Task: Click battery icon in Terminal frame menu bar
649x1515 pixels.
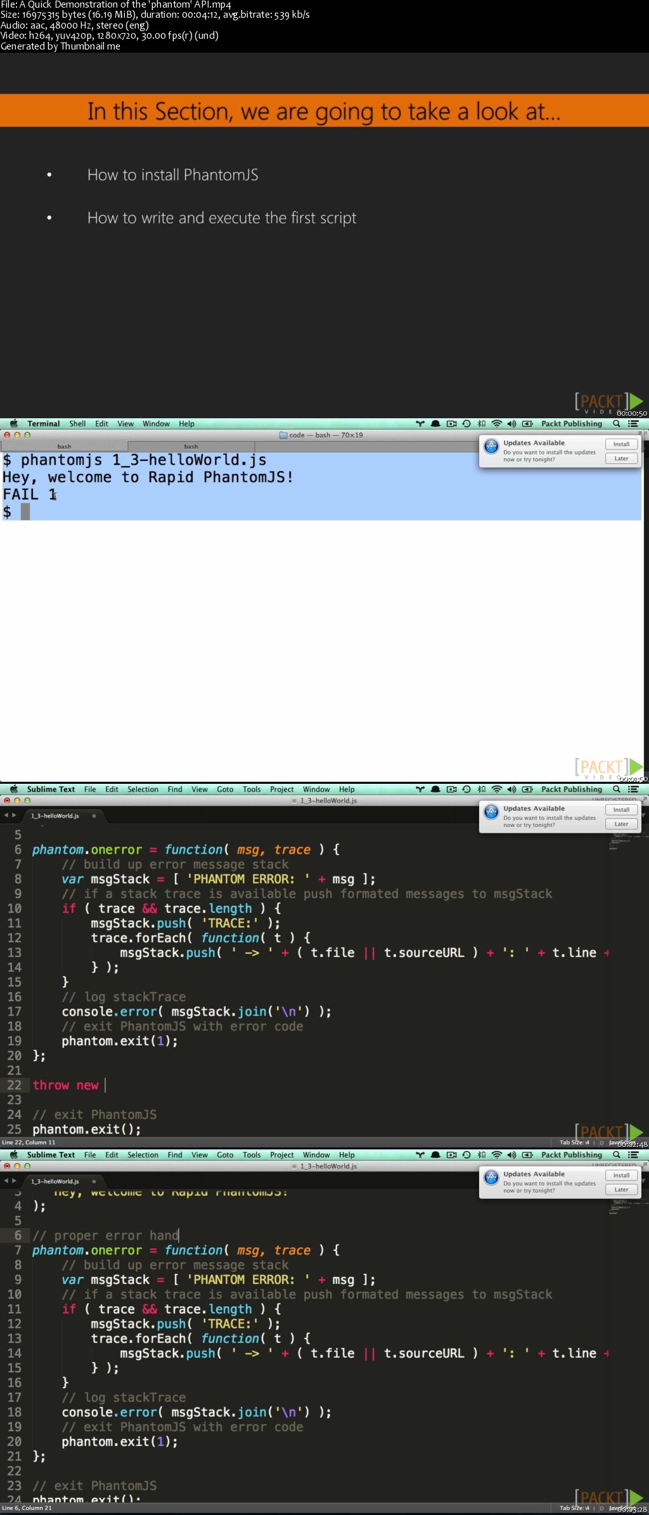Action: [x=527, y=423]
